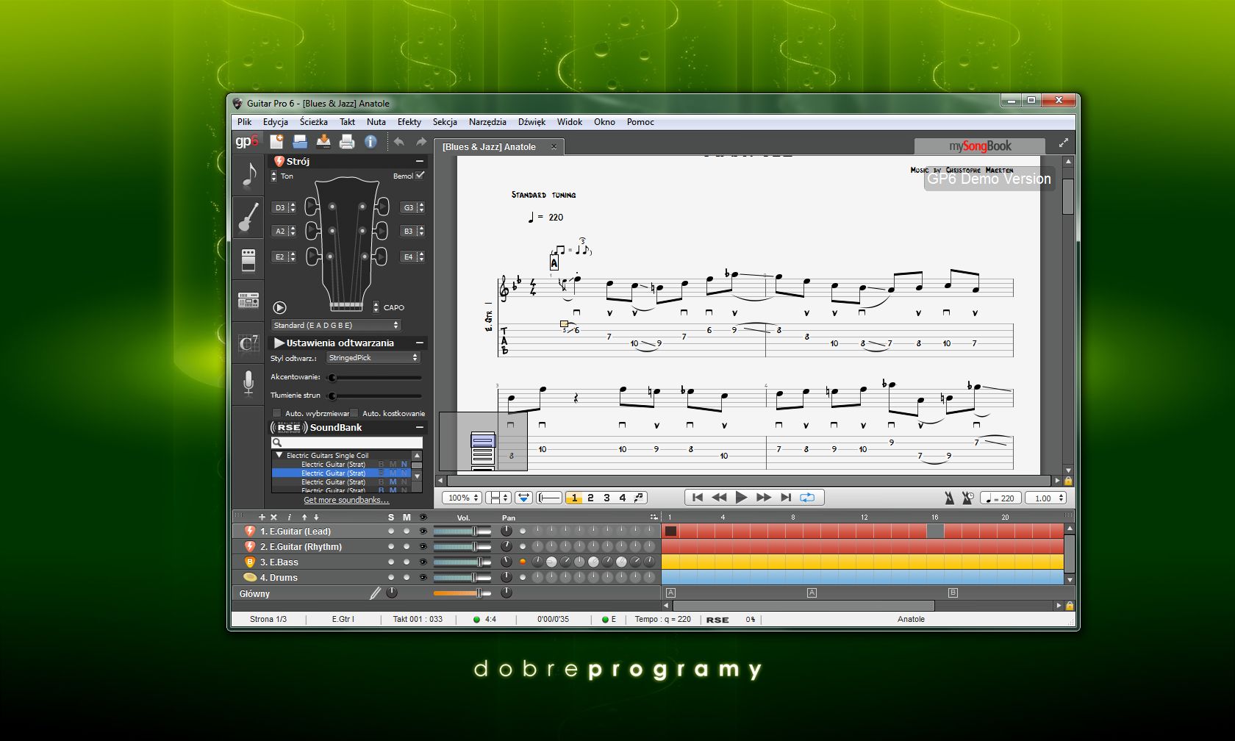Image resolution: width=1235 pixels, height=741 pixels.
Task: Adjust the Akcentowanie slider
Action: pyautogui.click(x=374, y=377)
